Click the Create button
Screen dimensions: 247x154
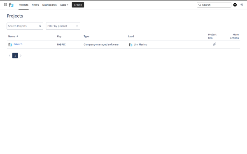[78, 5]
